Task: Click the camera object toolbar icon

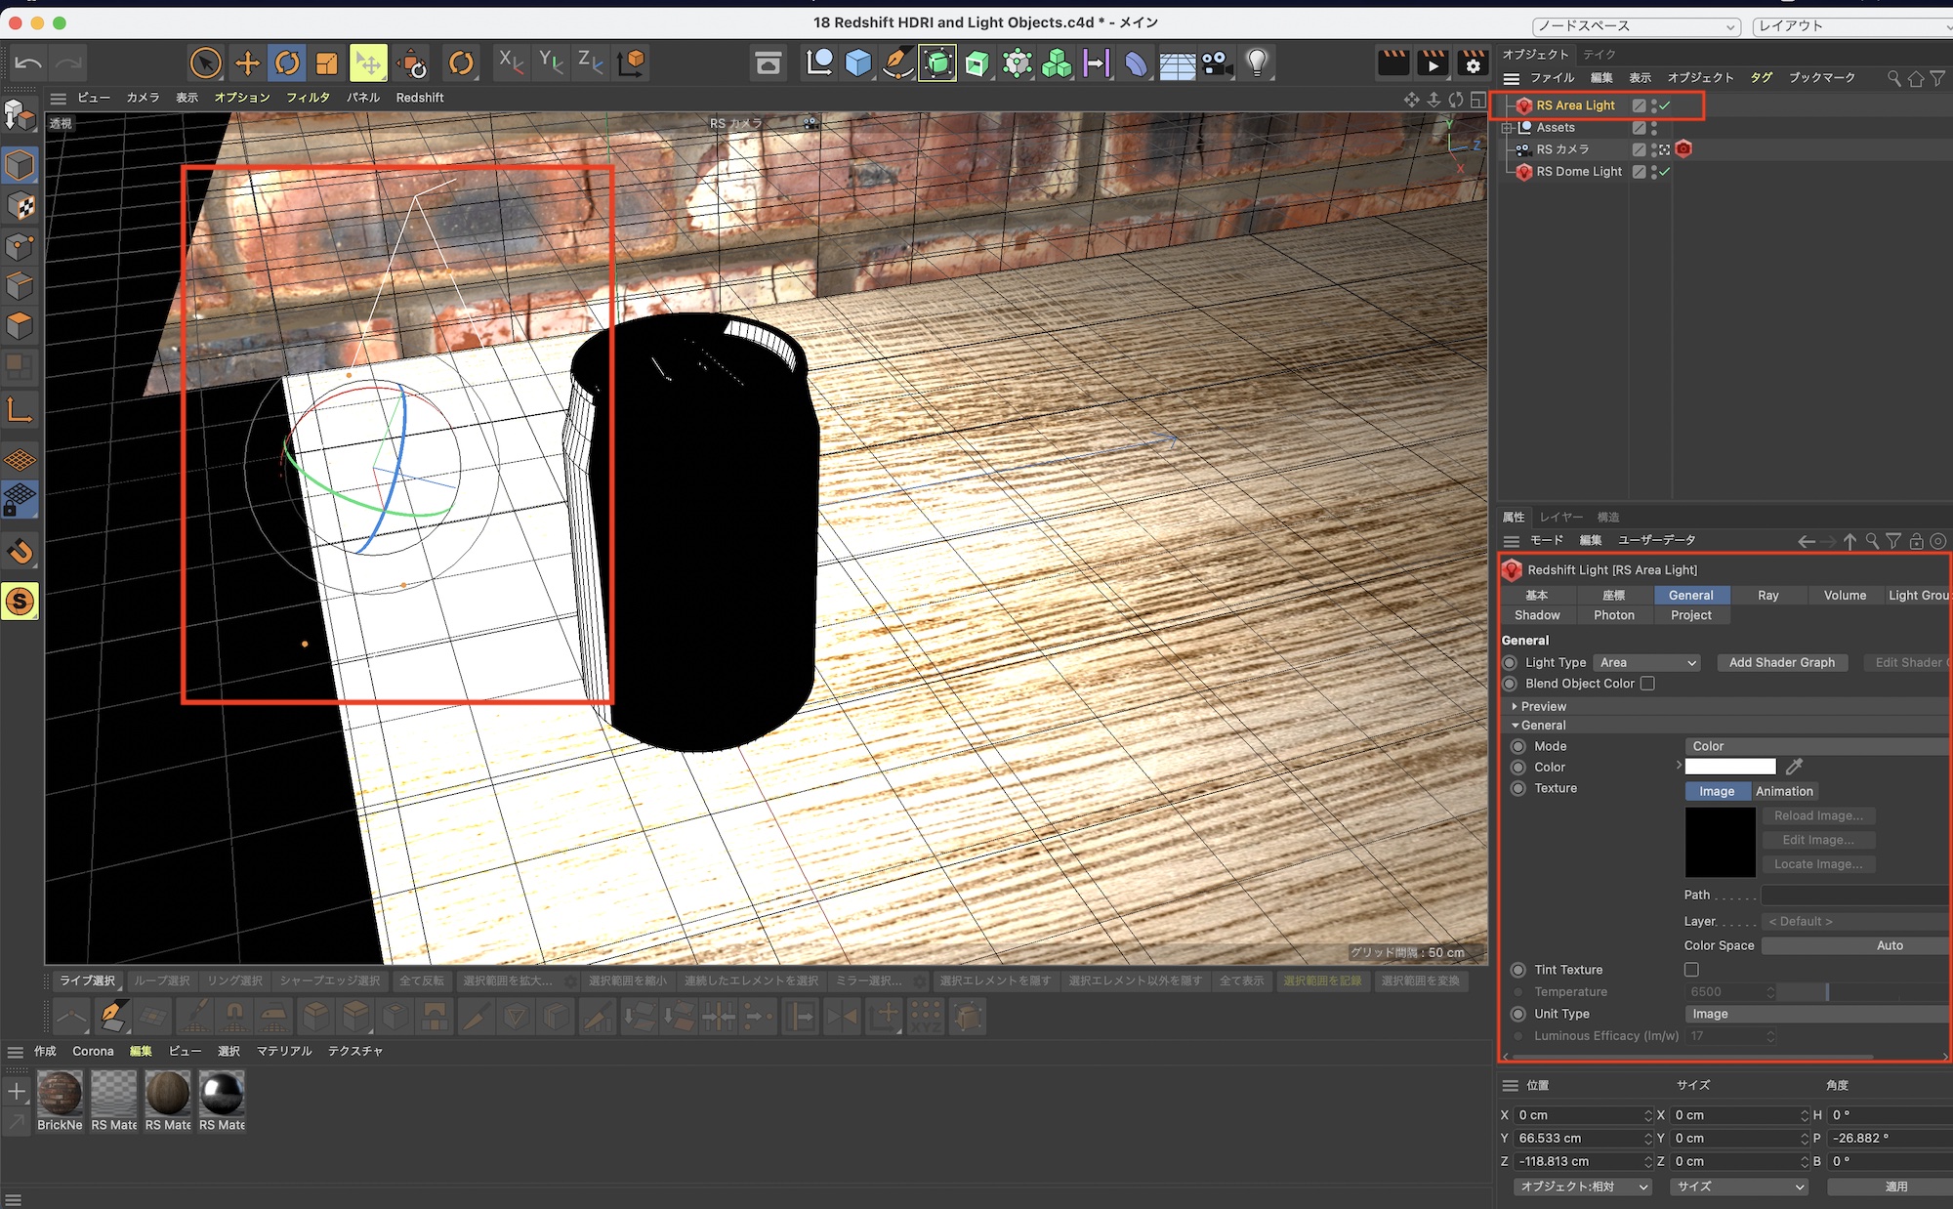Action: pos(1216,63)
